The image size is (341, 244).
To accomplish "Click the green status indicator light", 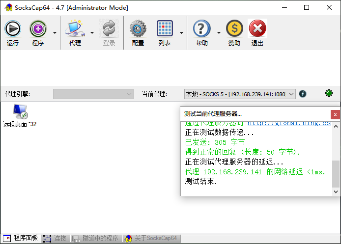I will pyautogui.click(x=329, y=93).
